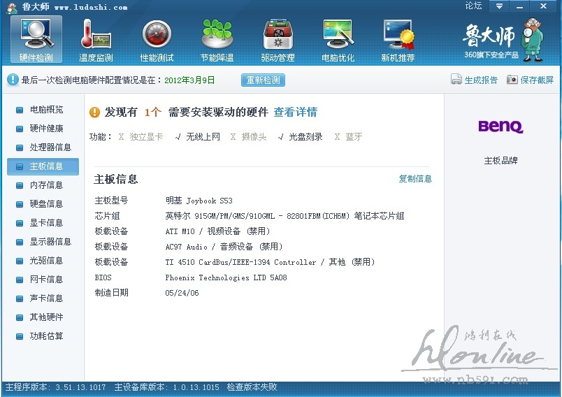The width and height of the screenshot is (562, 397).
Task: Click the 2012年3月9日 detection date
Action: 189,80
